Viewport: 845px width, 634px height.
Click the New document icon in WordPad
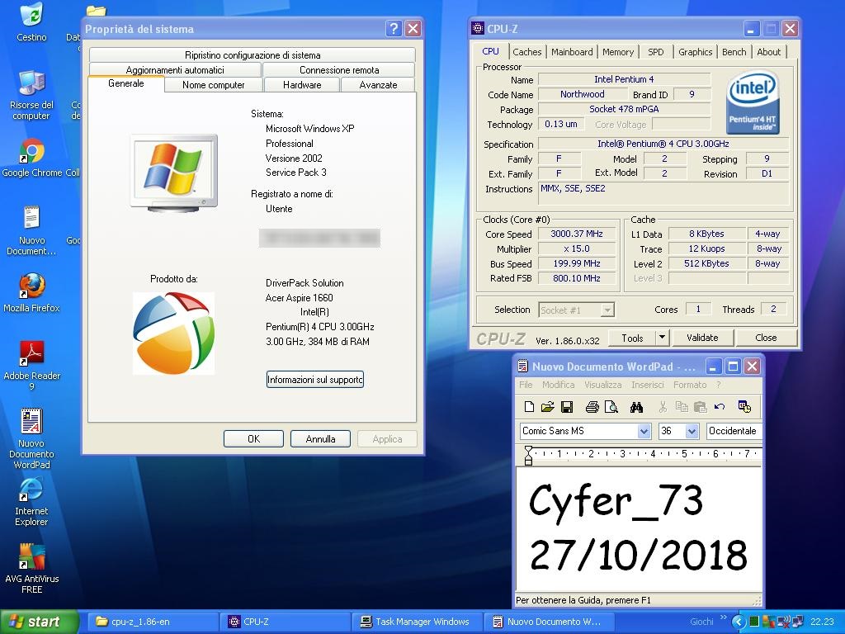[529, 407]
